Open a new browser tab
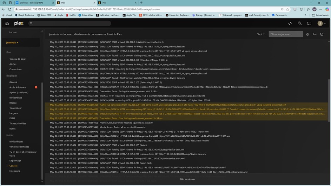This screenshot has width=331, height=186. click(141, 3)
